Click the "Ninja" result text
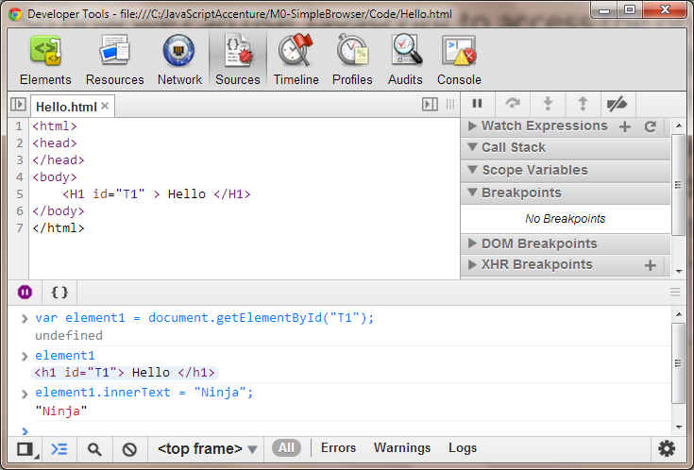The height and width of the screenshot is (470, 694). [x=61, y=411]
